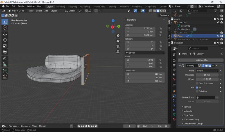This screenshot has width=225, height=132.
Task: Hide Cube.001 with its eye icon
Action: 218,22
